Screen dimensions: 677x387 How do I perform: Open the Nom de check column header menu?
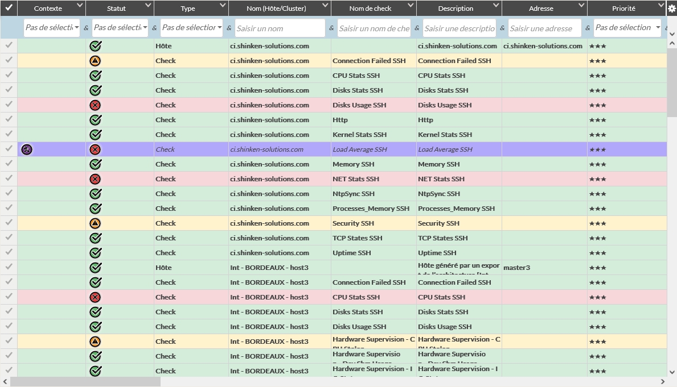pyautogui.click(x=410, y=6)
